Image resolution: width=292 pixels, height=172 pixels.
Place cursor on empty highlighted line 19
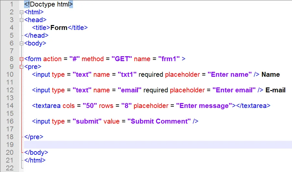[x=158, y=145]
